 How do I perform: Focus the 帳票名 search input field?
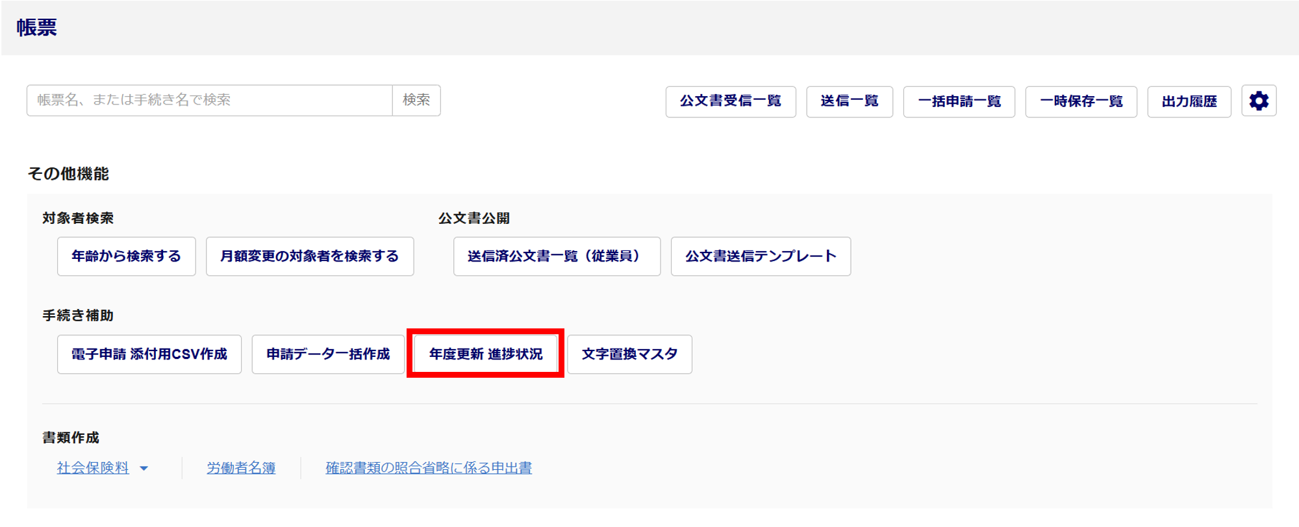click(x=209, y=100)
